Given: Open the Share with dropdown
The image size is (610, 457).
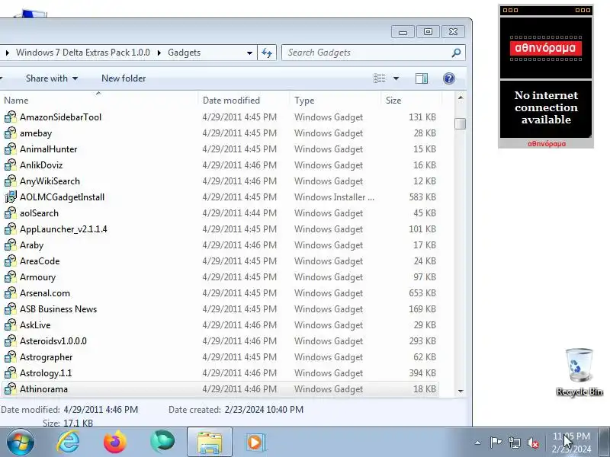Looking at the screenshot, I should click(x=52, y=78).
